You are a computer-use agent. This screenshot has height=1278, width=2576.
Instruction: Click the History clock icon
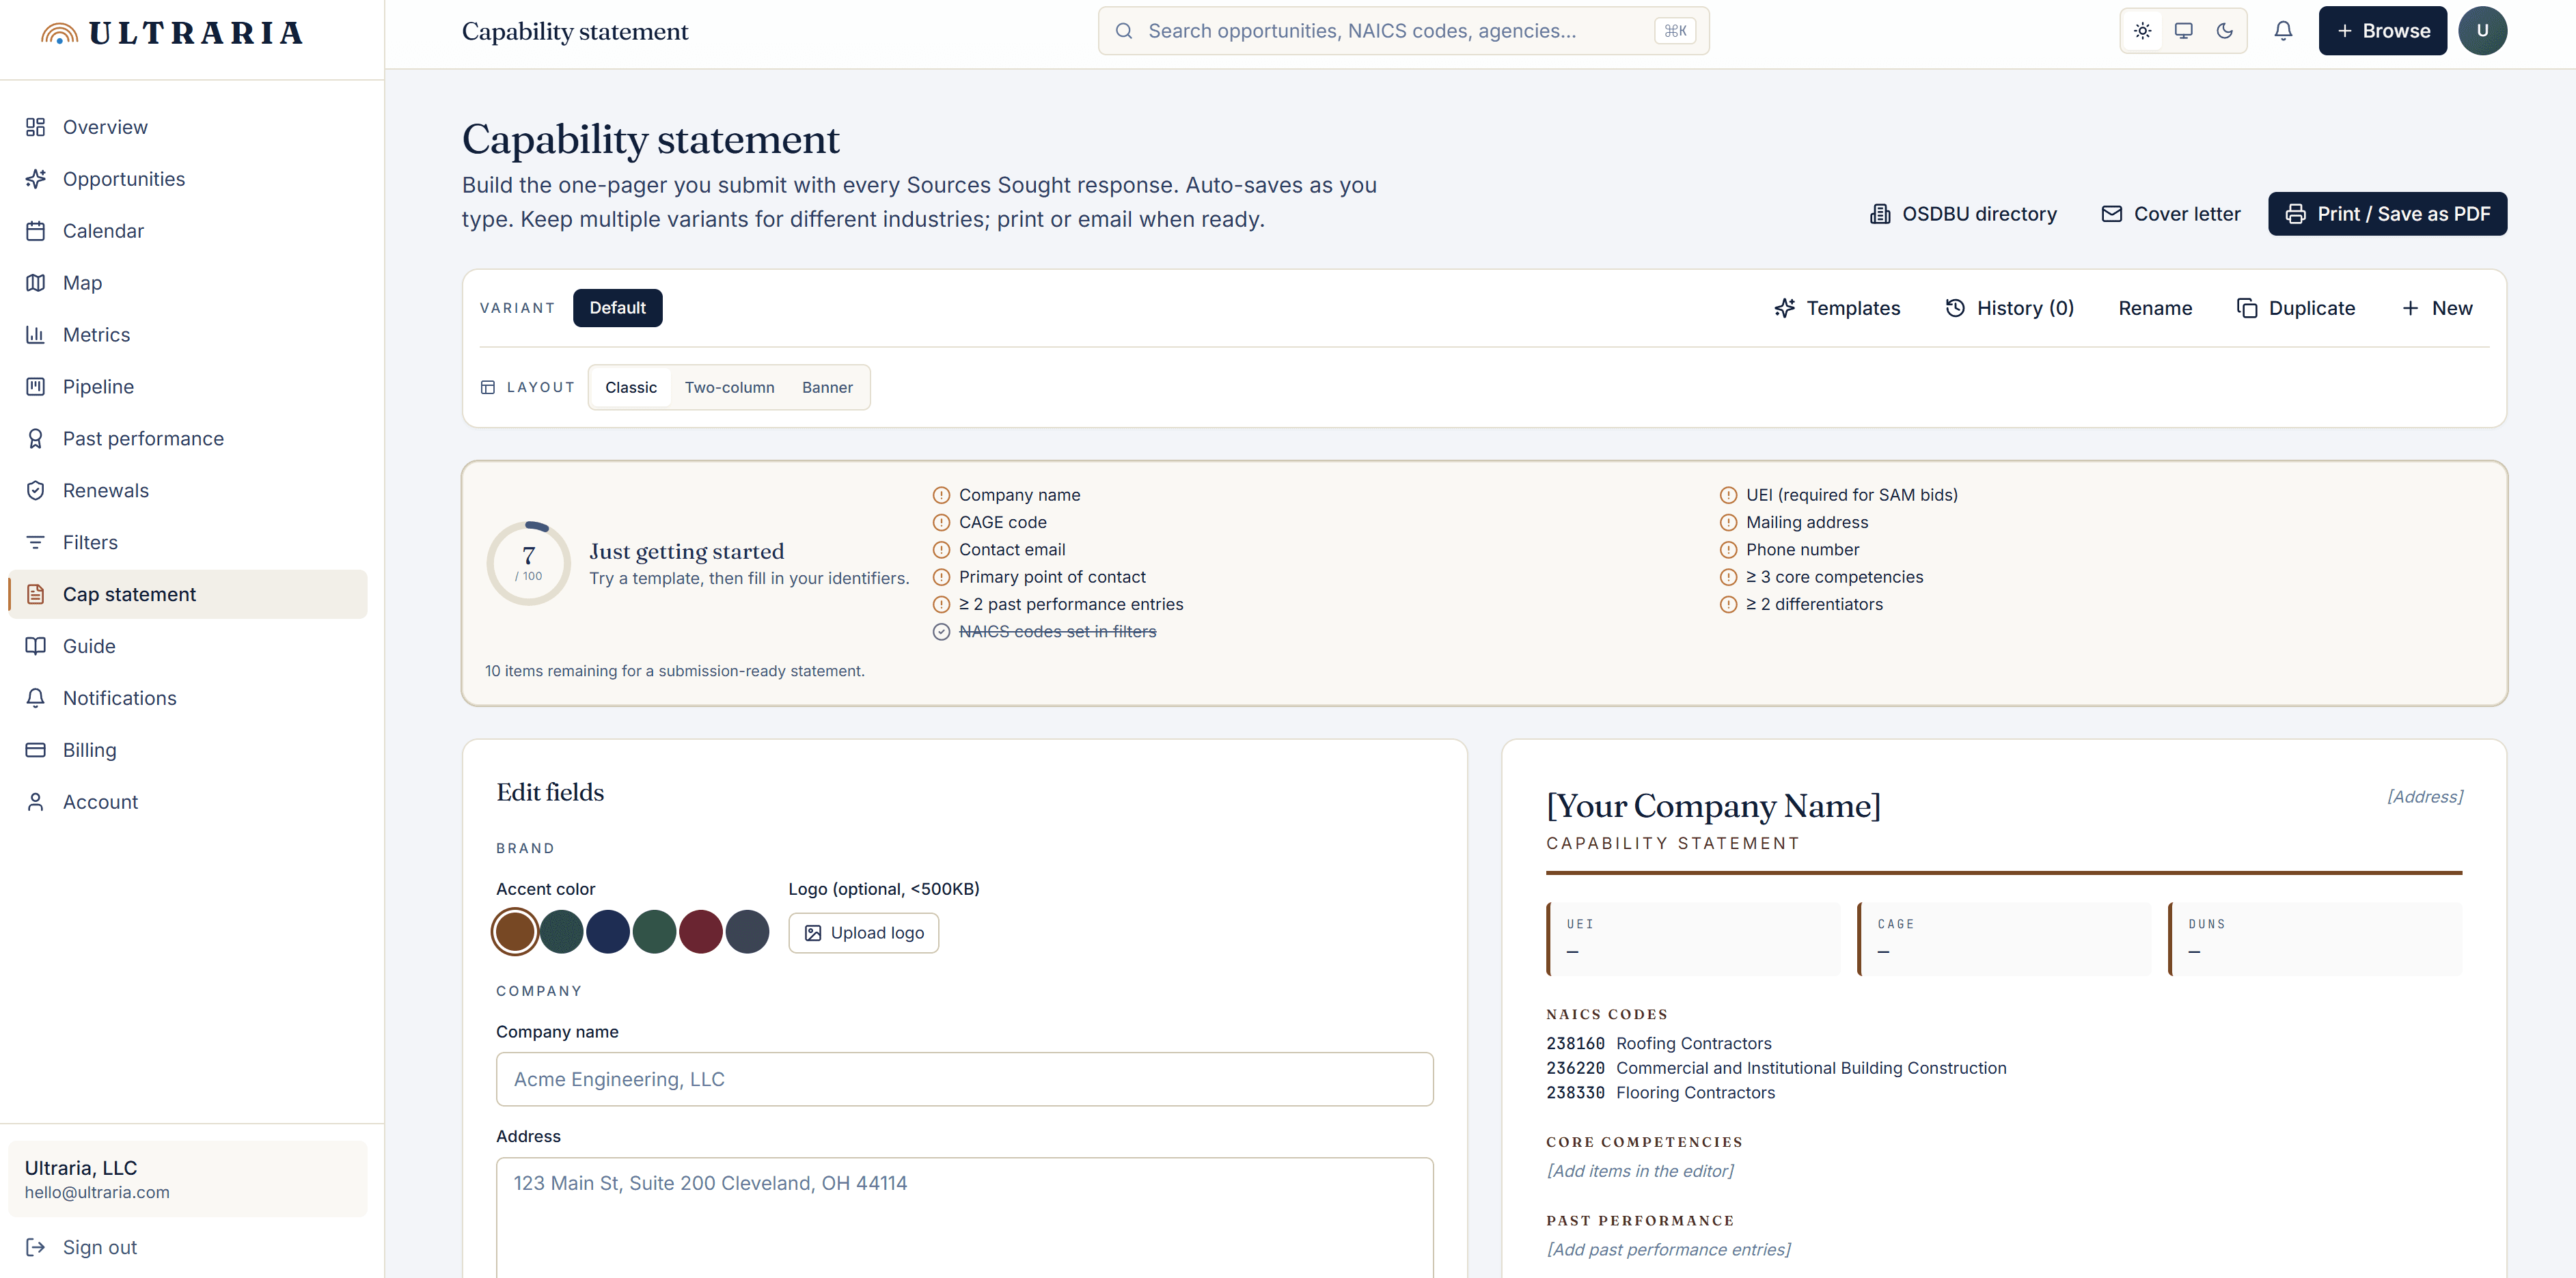(x=1955, y=308)
